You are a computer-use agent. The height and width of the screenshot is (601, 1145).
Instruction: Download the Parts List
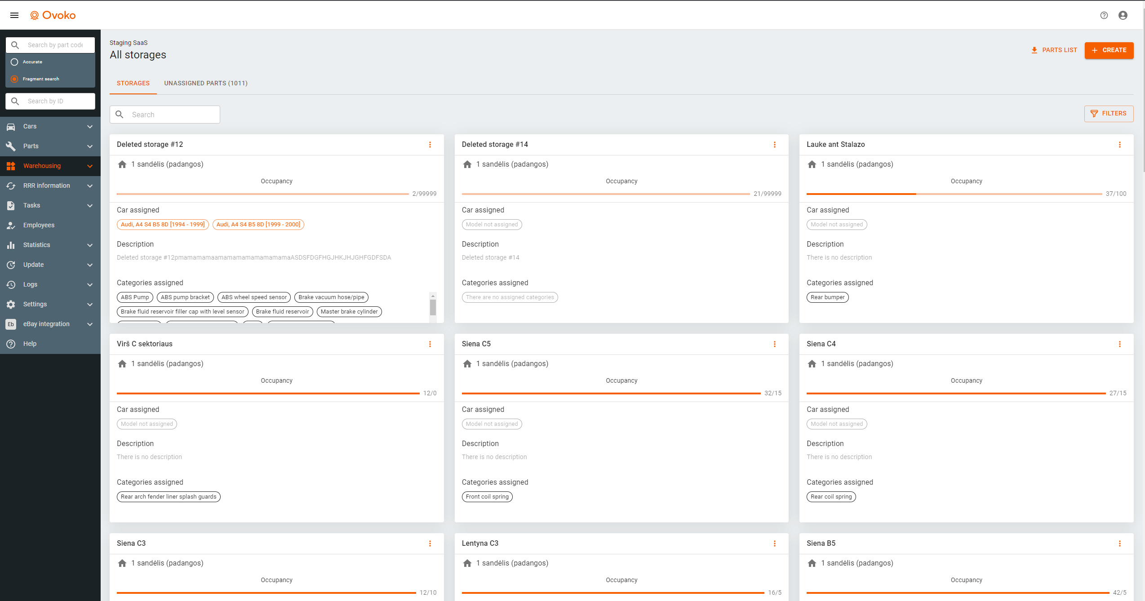click(x=1054, y=50)
